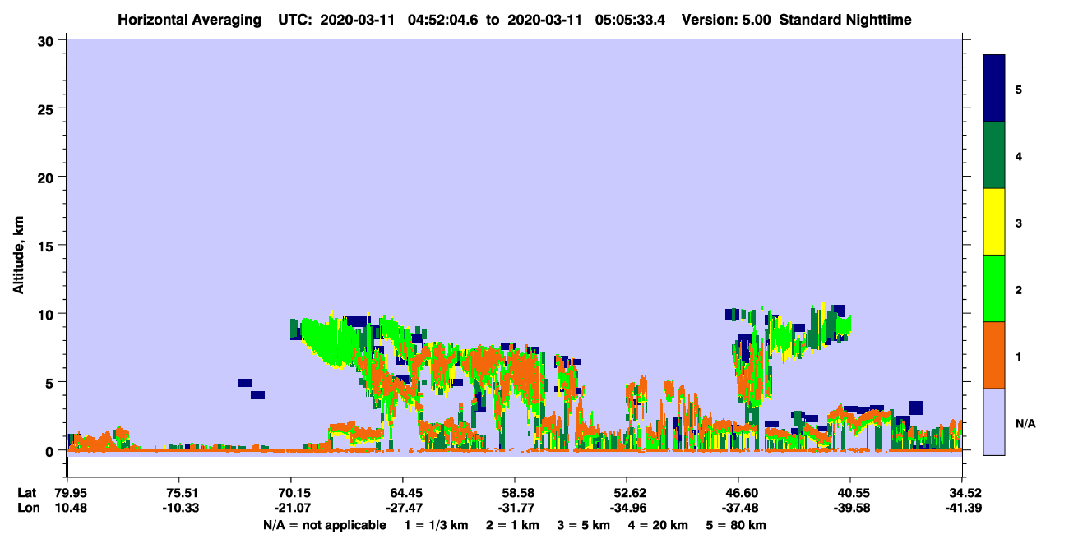Viewport: 1069px width, 548px height.
Task: Click the 'Lon' row label
Action: [x=28, y=509]
